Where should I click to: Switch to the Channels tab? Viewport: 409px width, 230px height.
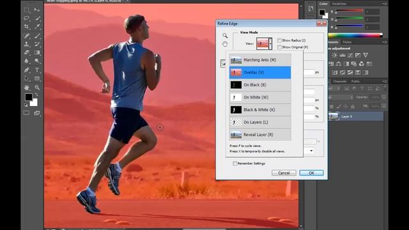pyautogui.click(x=340, y=81)
